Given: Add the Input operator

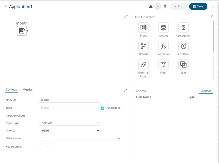Looking at the screenshot, I should tap(143, 28).
